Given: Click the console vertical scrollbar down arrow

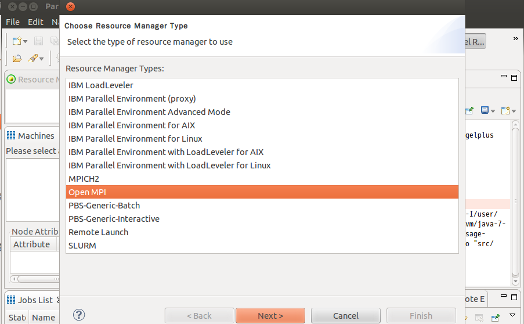Looking at the screenshot, I should (515, 281).
